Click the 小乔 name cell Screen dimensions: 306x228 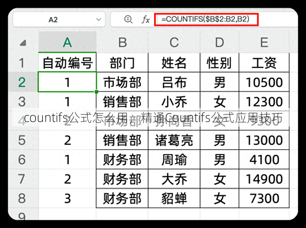point(174,101)
